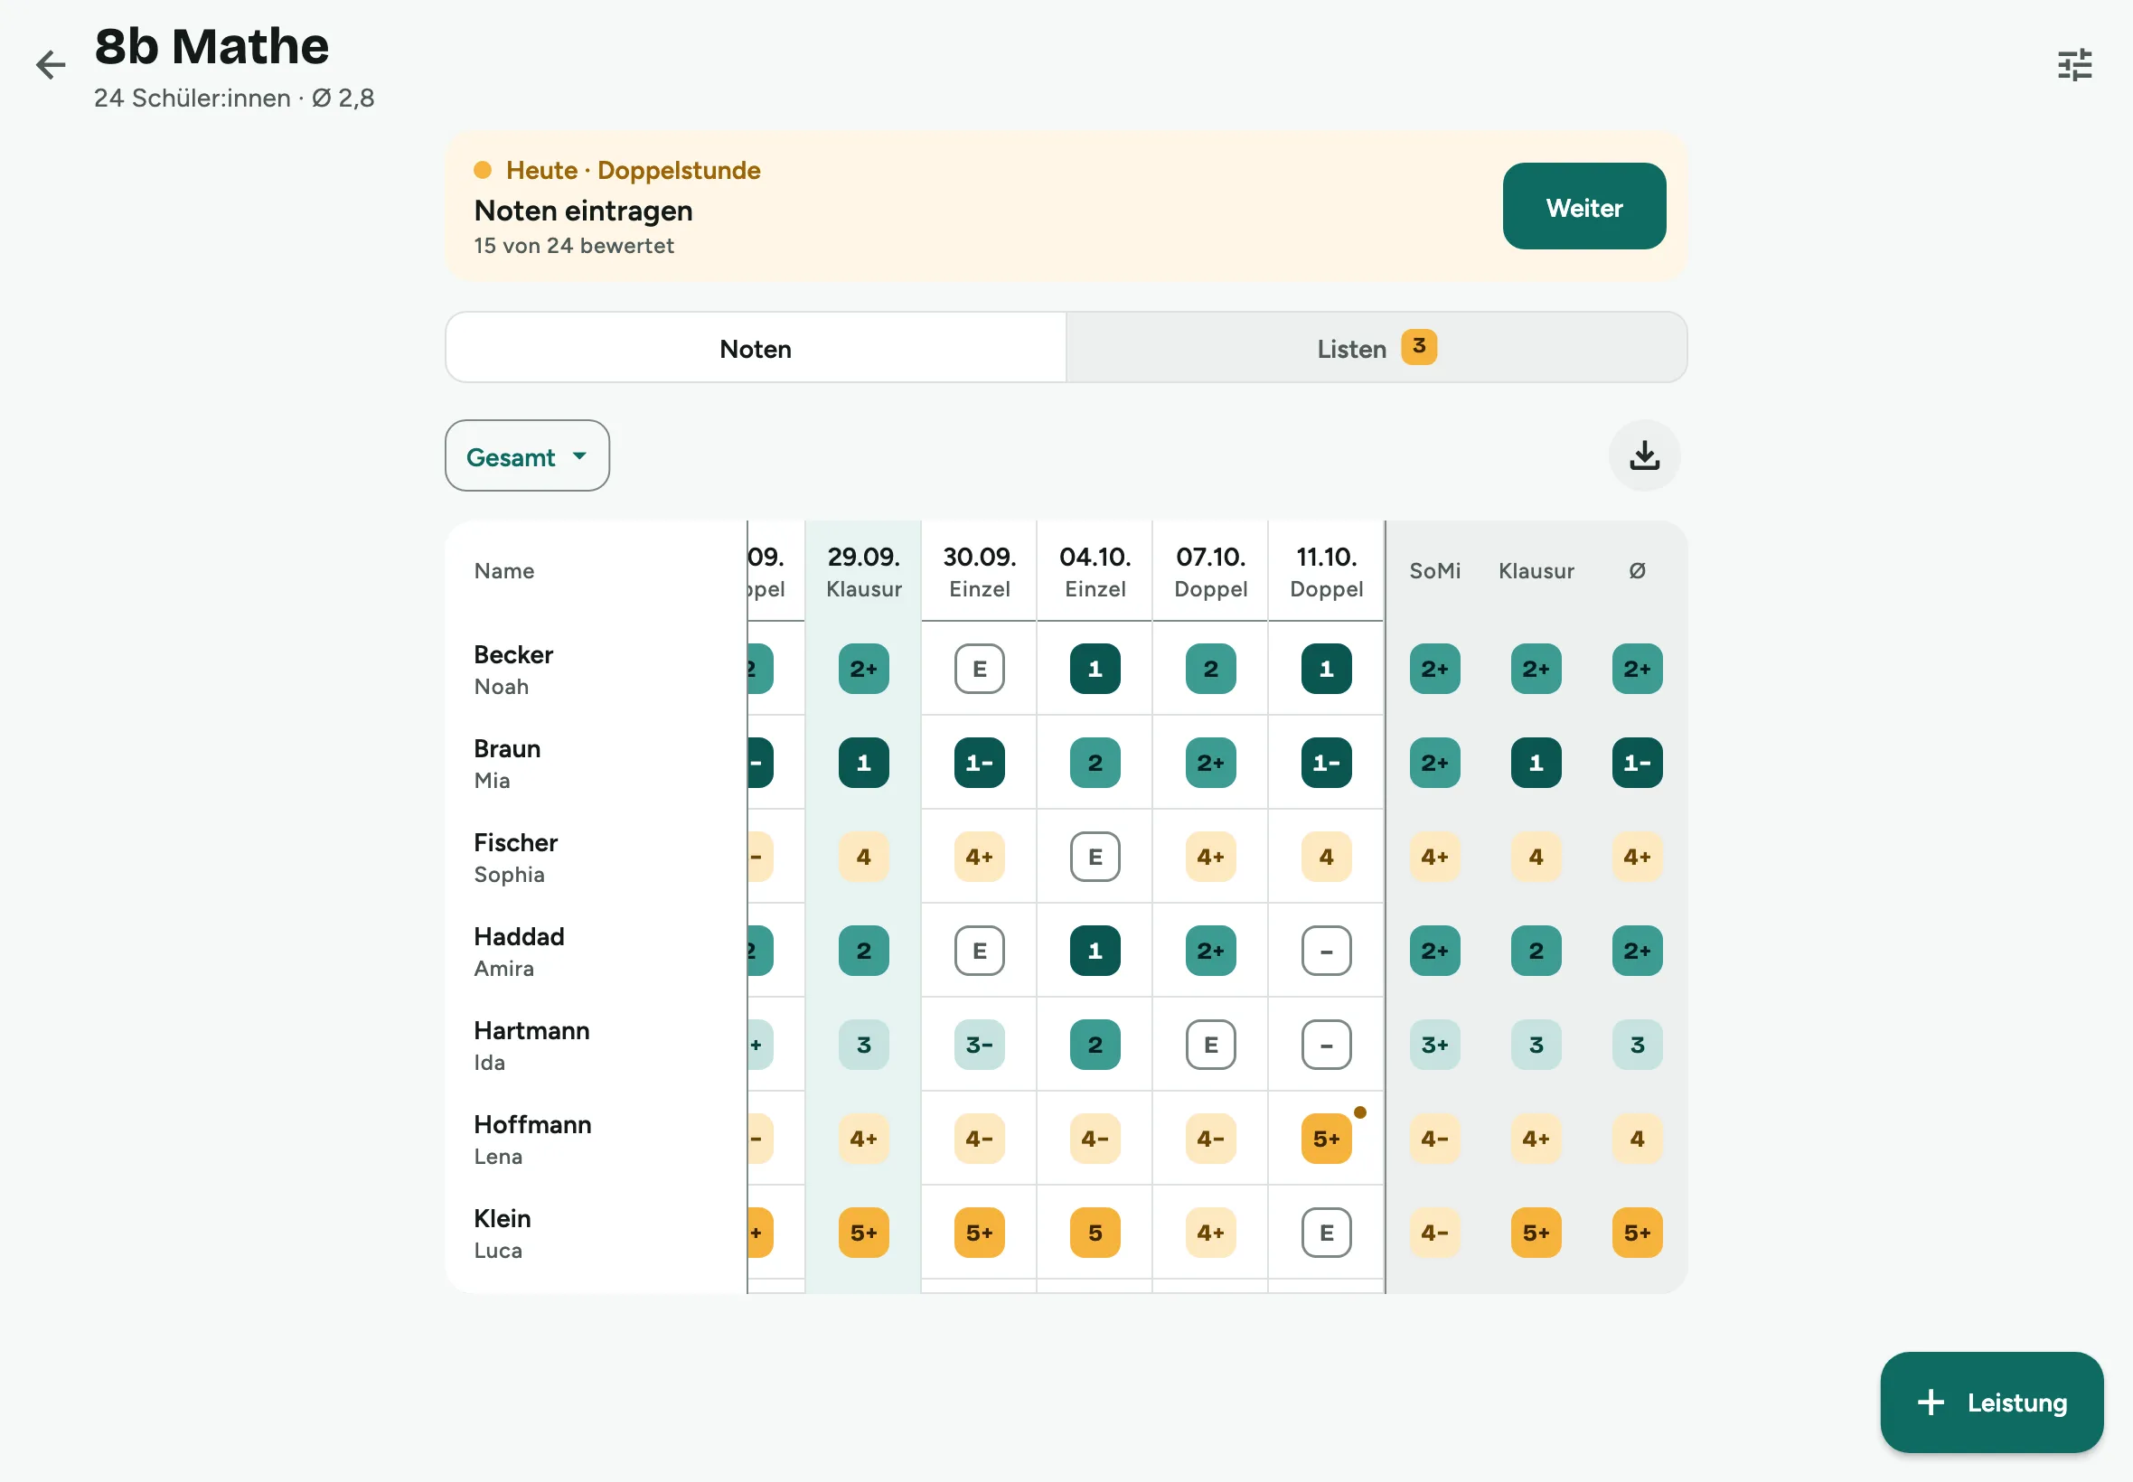Image resolution: width=2133 pixels, height=1482 pixels.
Task: Download the grade table
Action: coord(1644,455)
